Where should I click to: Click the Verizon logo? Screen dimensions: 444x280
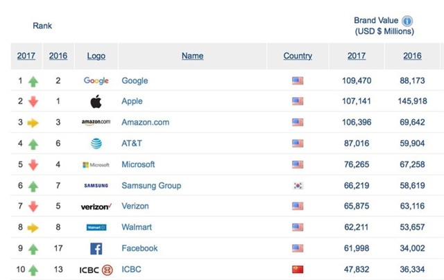(96, 207)
